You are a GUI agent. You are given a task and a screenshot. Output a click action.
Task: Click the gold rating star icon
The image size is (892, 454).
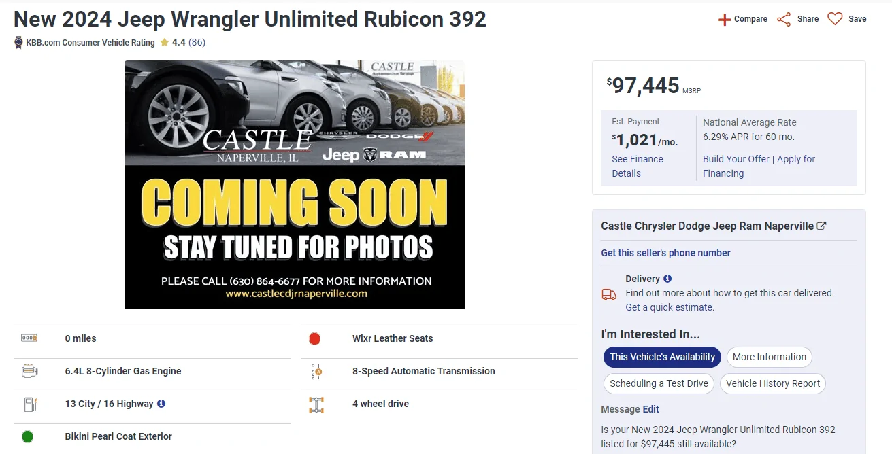[165, 42]
